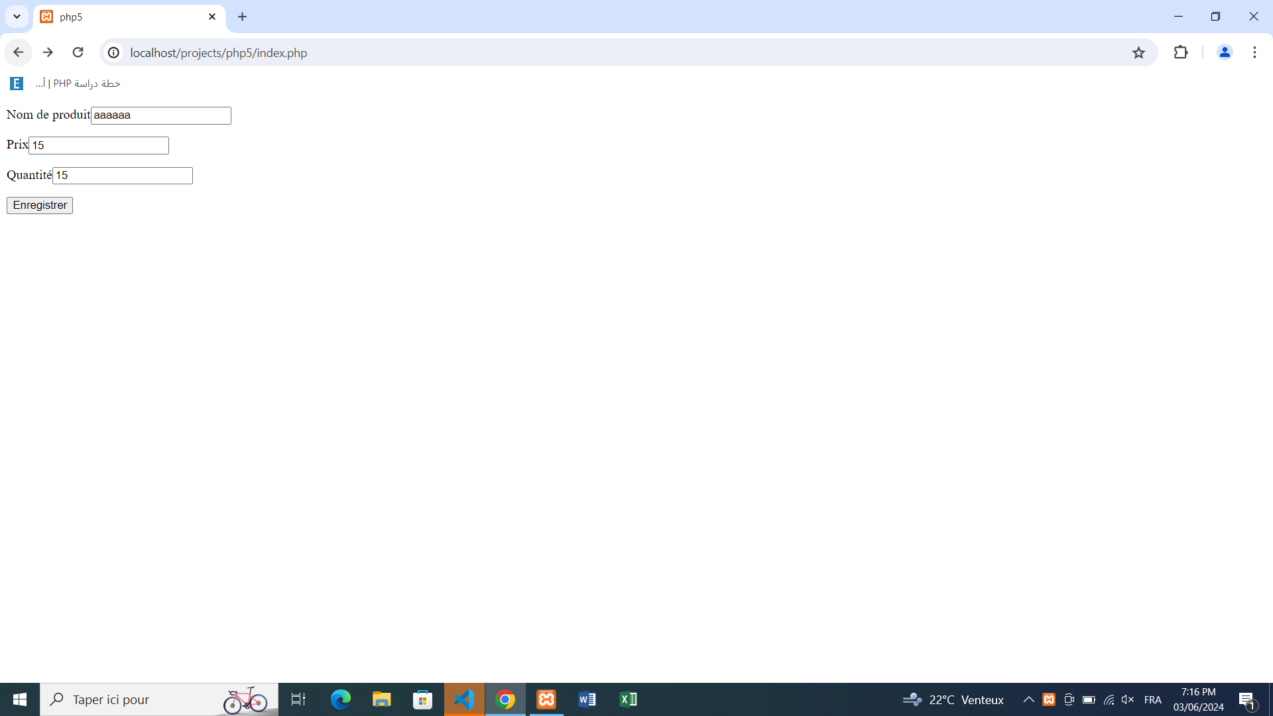The height and width of the screenshot is (716, 1273).
Task: Click bookmark favicon with letter E
Action: 17,84
